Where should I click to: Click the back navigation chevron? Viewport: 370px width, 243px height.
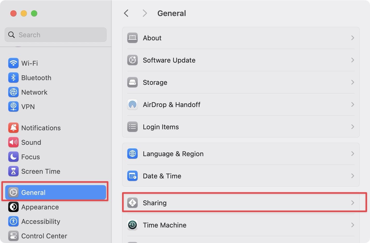pos(126,13)
